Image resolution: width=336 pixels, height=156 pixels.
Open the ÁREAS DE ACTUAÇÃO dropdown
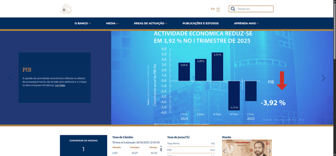[x=151, y=24]
